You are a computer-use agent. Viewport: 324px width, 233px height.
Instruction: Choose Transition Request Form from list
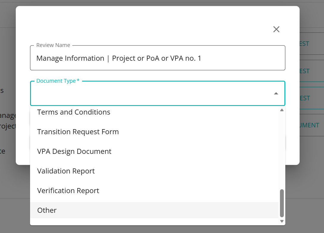click(78, 132)
